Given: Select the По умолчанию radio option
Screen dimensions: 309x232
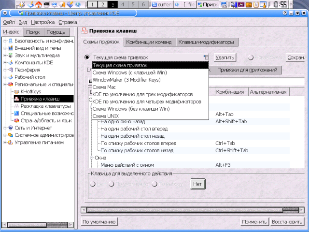Looking at the screenshot, I should coord(112,184).
